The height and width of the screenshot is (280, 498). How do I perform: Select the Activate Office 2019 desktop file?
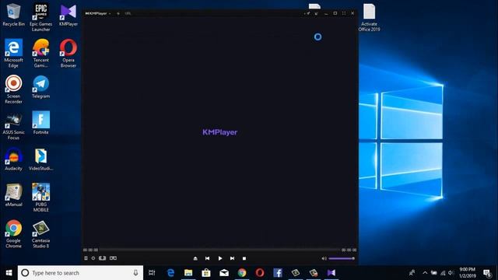tap(369, 17)
